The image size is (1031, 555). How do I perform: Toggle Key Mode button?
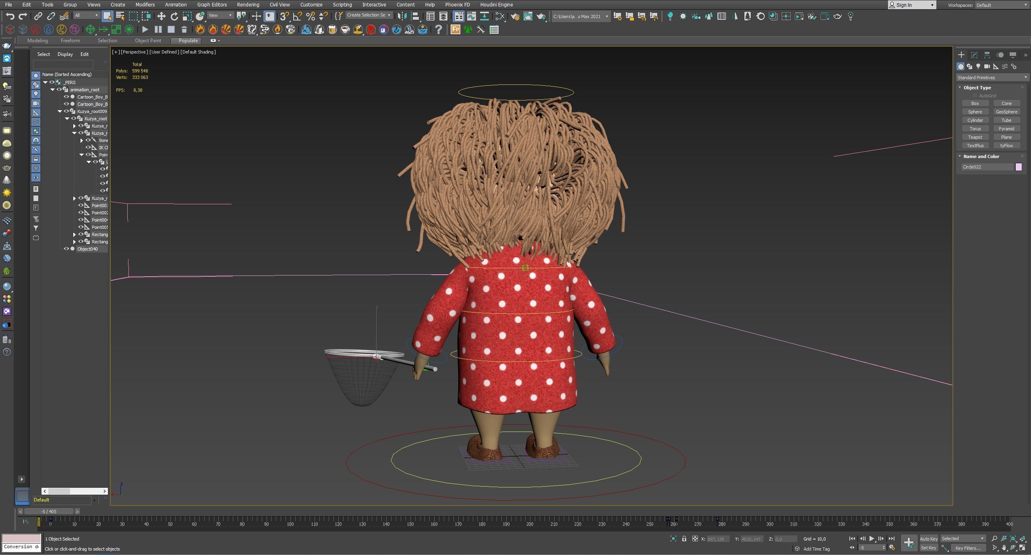point(852,547)
